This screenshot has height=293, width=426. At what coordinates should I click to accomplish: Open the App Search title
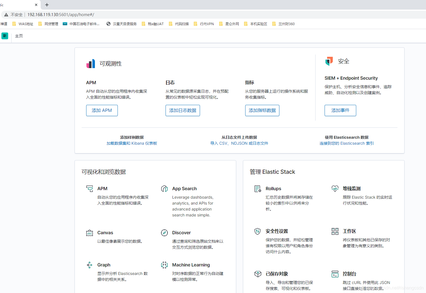(184, 189)
